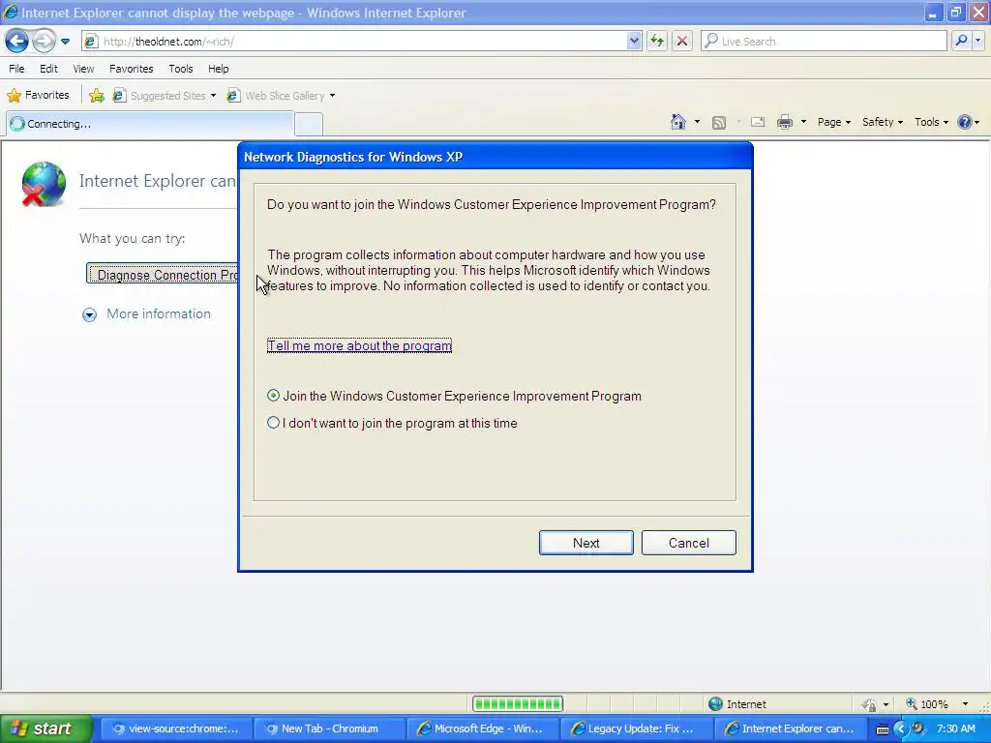
Task: Select the Connecting... tab
Action: click(150, 124)
